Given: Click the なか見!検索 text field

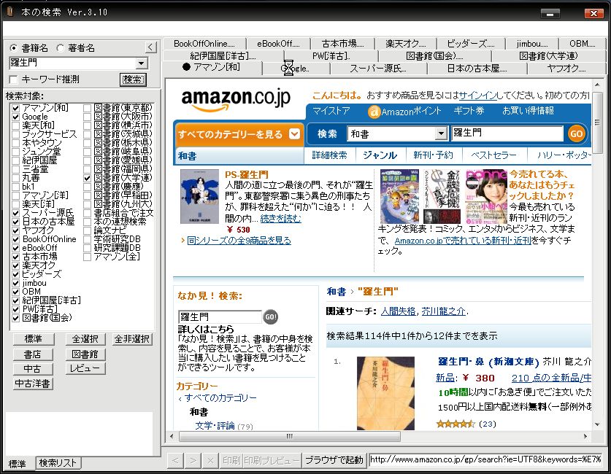Looking at the screenshot, I should pos(220,316).
